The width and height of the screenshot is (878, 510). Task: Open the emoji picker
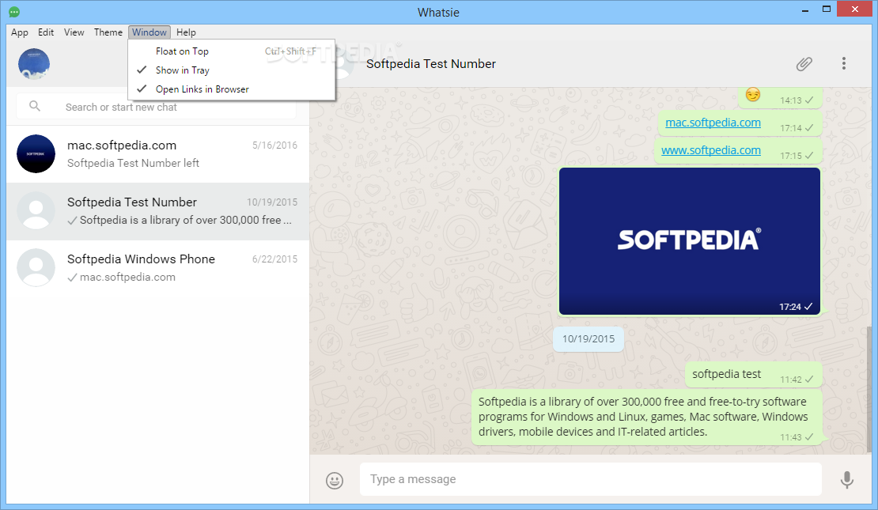click(x=335, y=480)
